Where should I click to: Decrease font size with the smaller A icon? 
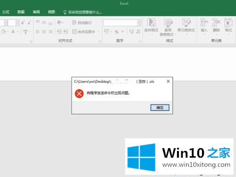tap(29, 23)
